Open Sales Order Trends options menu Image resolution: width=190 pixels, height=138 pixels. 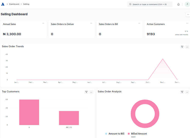click(187, 47)
